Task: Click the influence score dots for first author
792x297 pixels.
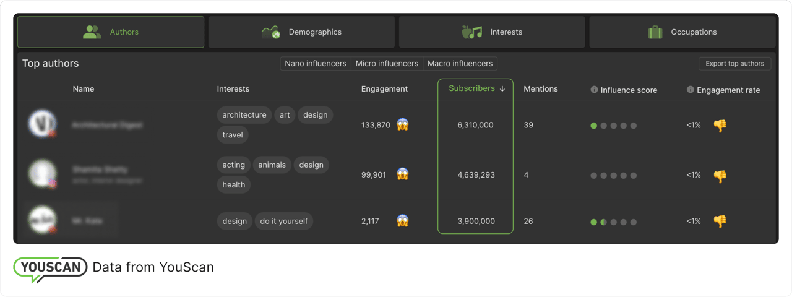Action: pos(613,126)
